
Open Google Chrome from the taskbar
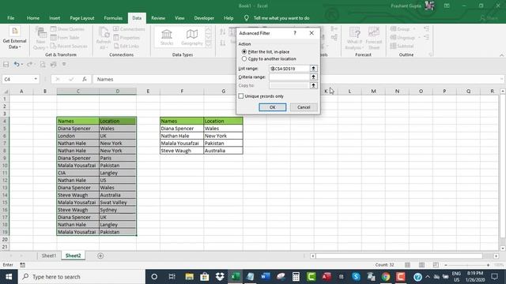pyautogui.click(x=386, y=277)
